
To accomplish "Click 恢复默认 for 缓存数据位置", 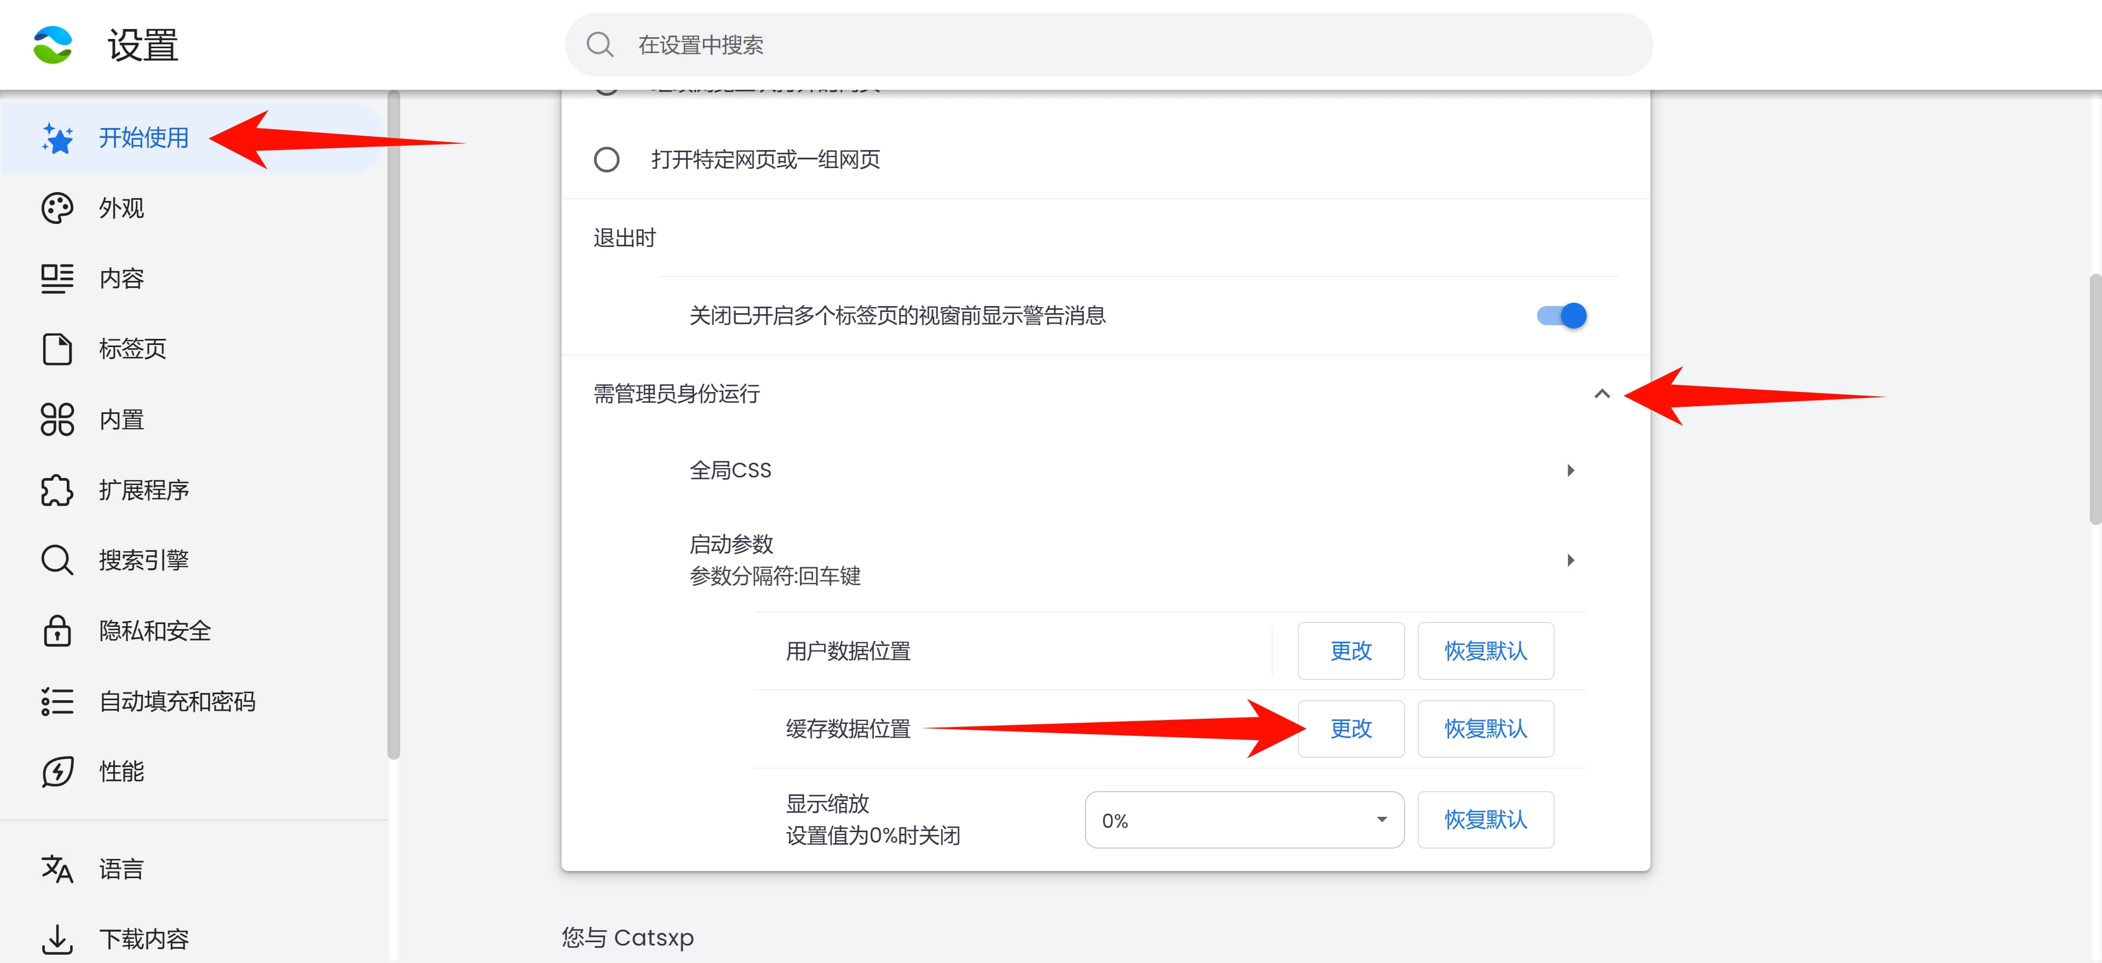I will click(1485, 729).
